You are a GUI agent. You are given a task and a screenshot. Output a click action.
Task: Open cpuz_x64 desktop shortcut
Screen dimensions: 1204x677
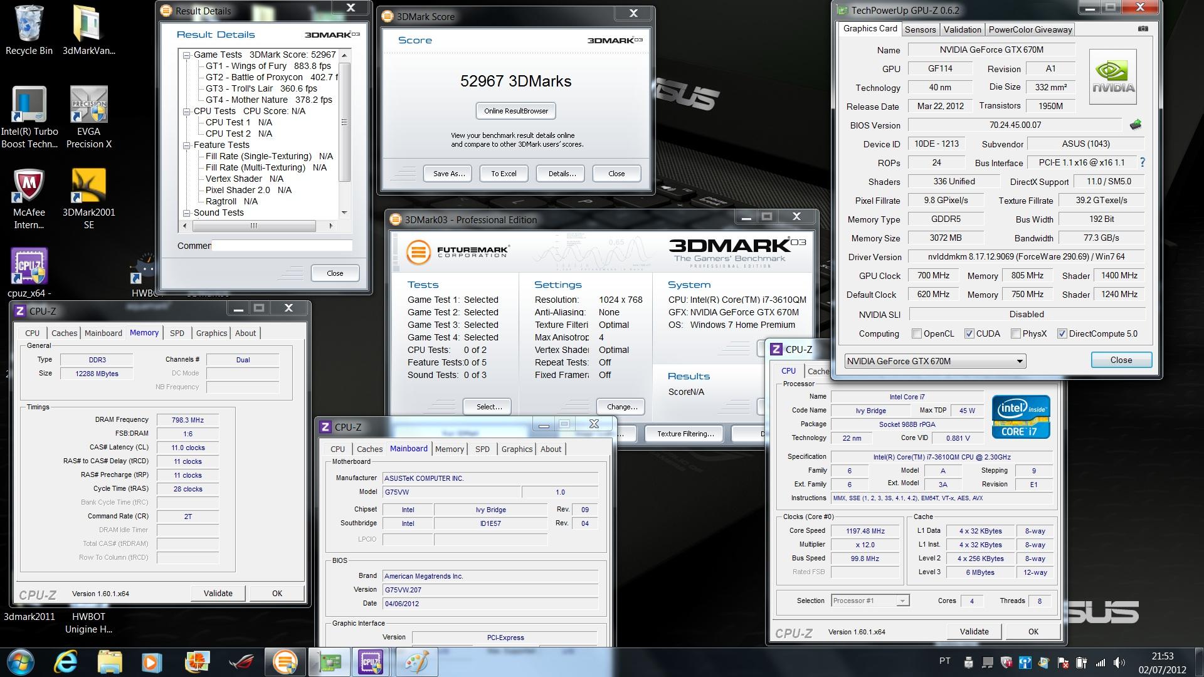pyautogui.click(x=29, y=273)
